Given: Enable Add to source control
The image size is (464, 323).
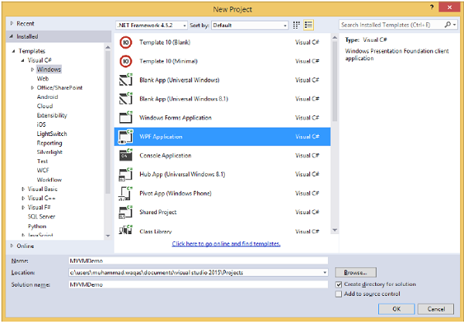Looking at the screenshot, I should coord(339,294).
